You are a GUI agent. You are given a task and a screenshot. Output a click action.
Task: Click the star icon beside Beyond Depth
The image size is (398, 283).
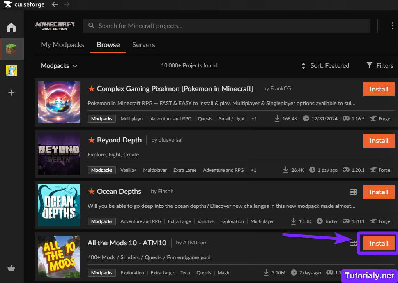point(91,140)
